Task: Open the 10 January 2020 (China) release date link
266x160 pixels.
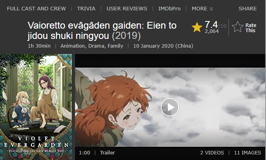Action: point(163,46)
